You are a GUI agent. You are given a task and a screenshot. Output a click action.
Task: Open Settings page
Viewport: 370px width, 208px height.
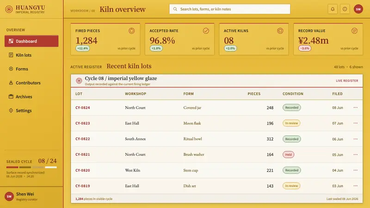click(x=31, y=110)
